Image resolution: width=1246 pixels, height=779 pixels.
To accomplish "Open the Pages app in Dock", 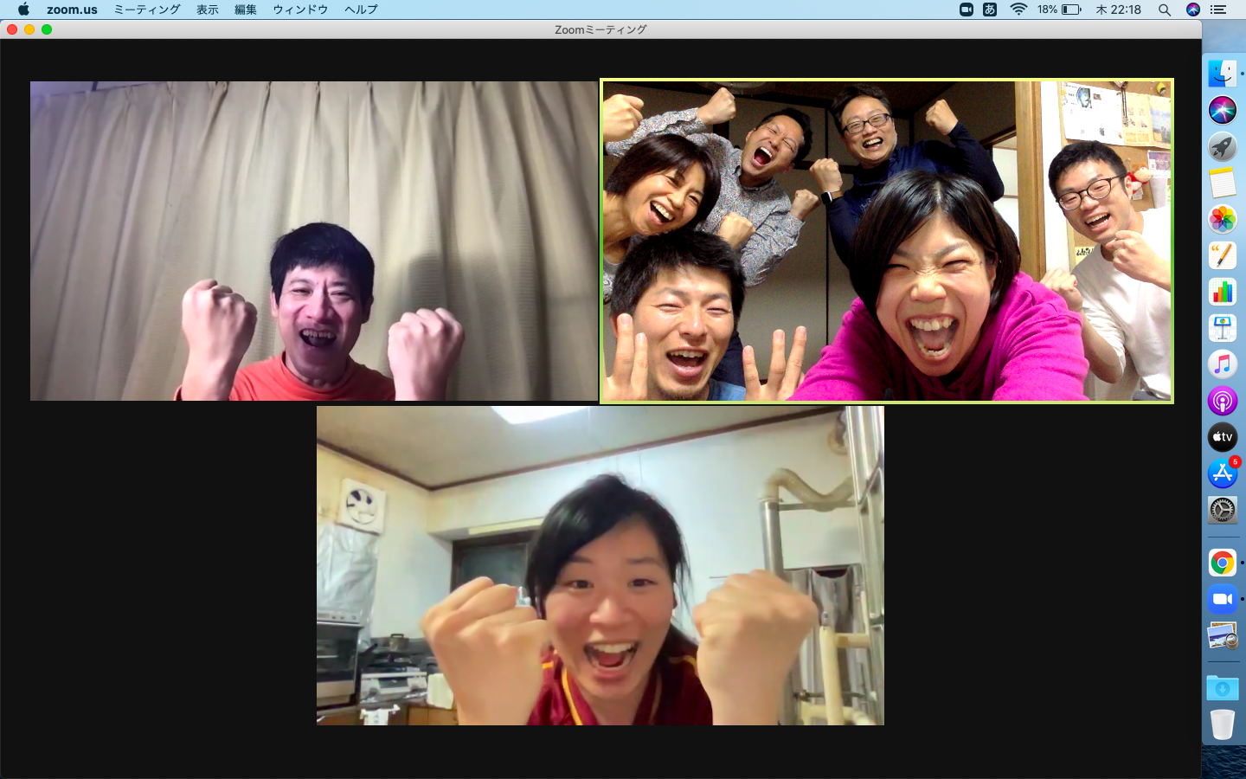I will coord(1223,255).
